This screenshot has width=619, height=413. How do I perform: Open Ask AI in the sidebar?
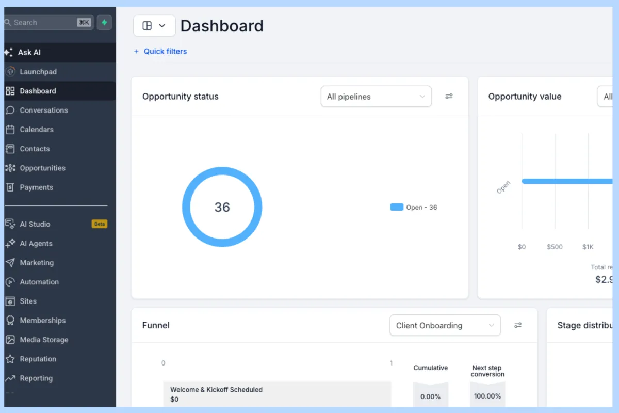coord(60,52)
